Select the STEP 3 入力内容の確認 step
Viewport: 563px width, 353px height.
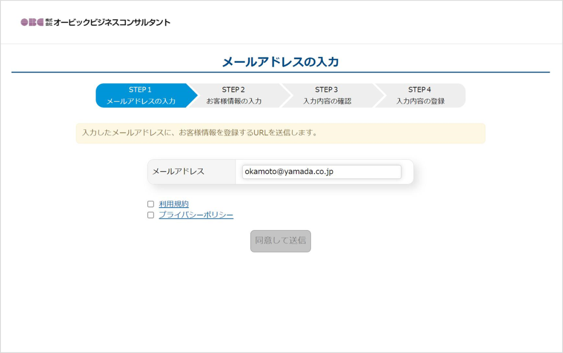tap(327, 95)
